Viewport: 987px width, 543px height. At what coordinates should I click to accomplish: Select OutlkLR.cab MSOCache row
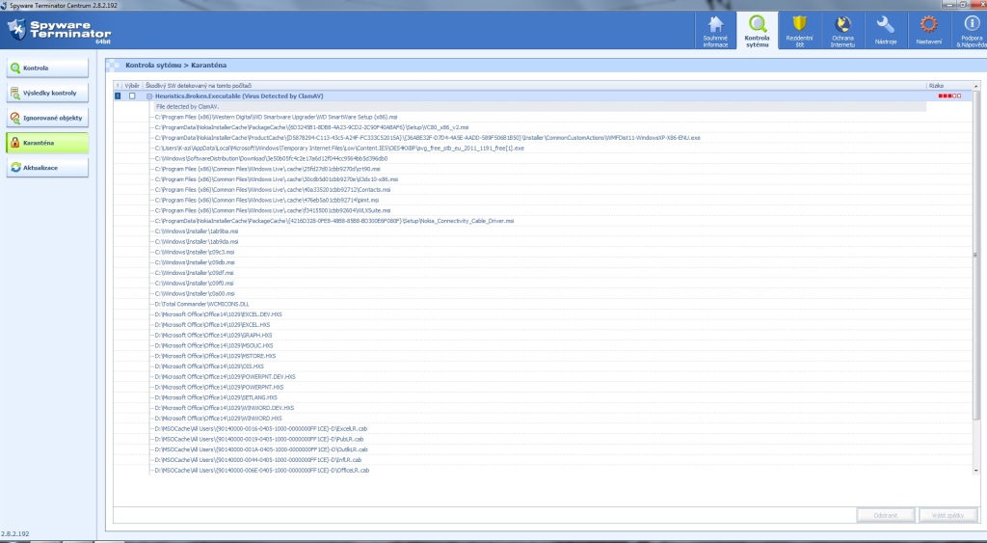[x=260, y=449]
